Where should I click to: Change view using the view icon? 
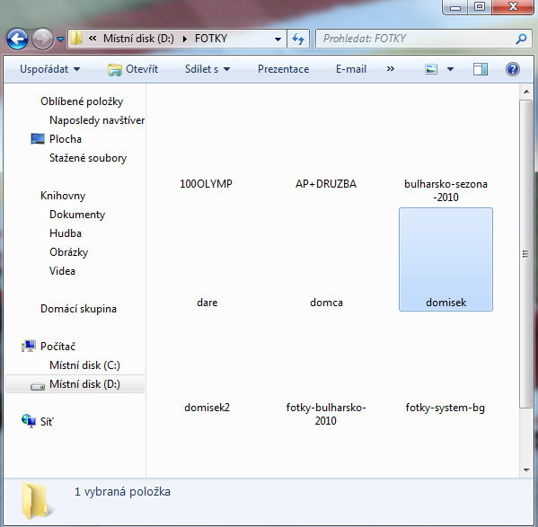click(431, 69)
